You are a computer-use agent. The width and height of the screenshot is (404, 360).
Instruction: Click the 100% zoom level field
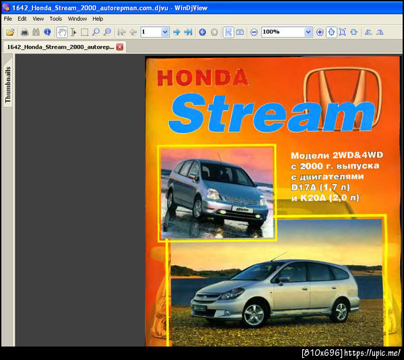point(283,32)
